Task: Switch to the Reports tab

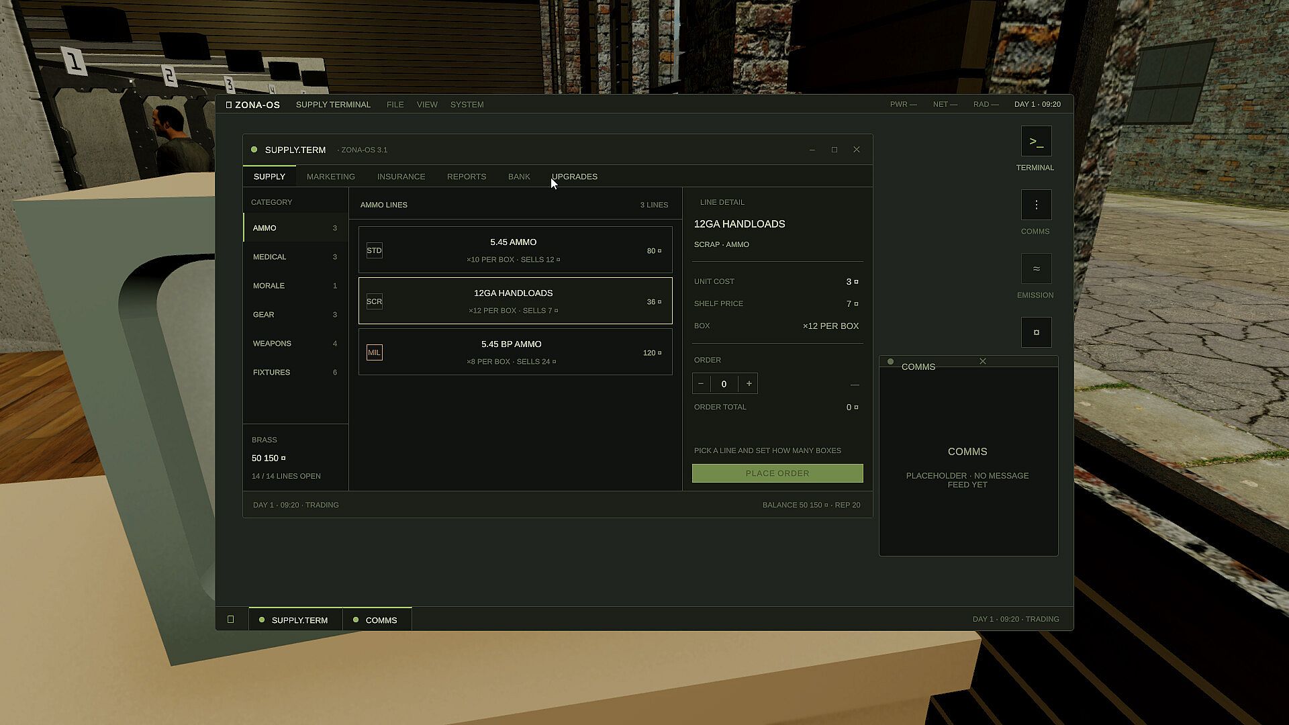Action: pos(467,177)
